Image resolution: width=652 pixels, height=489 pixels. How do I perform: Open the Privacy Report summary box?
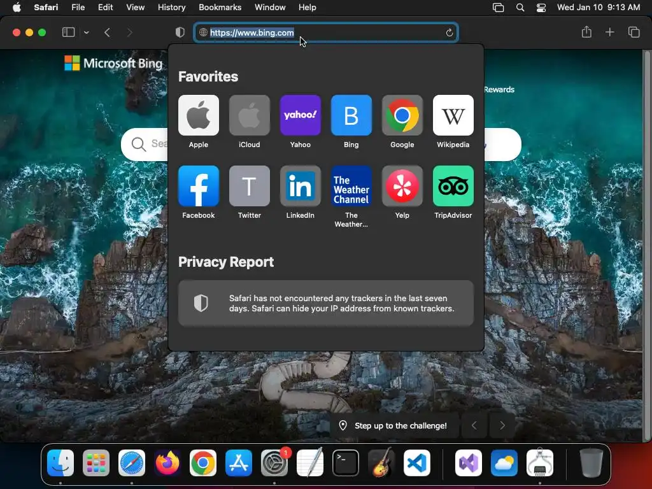coord(325,303)
